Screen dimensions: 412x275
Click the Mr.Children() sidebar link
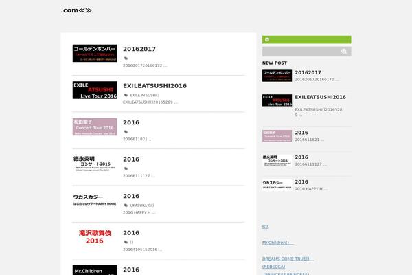[277, 243]
